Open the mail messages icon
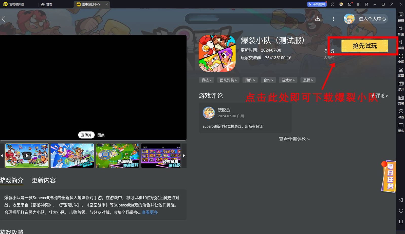Screen dimensions: 405x234 tap(350, 4)
